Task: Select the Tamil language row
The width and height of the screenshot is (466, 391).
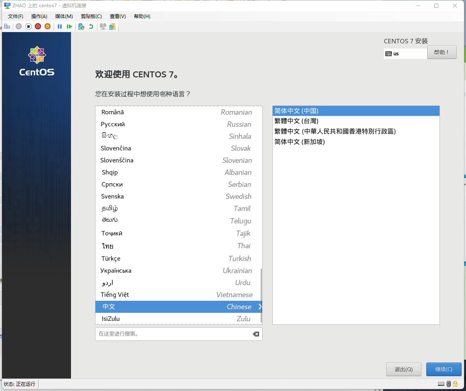Action: [x=178, y=209]
